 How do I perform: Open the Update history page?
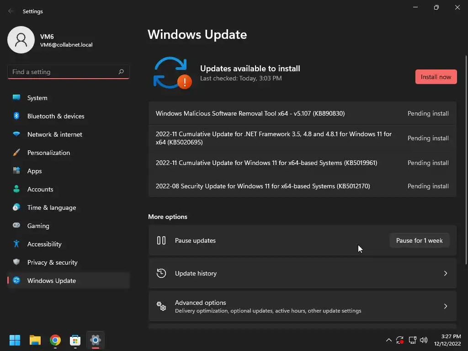click(303, 273)
